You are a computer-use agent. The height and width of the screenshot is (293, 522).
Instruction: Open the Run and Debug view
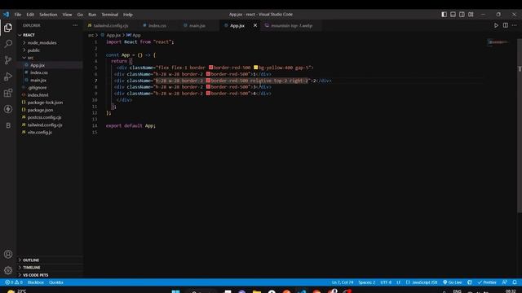tap(8, 77)
